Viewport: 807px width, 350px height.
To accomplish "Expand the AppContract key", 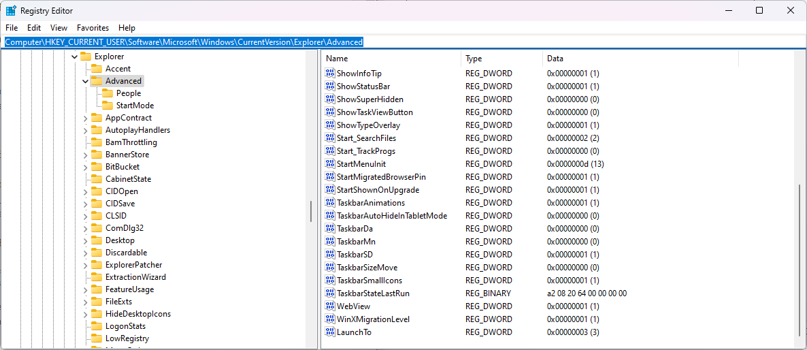I will tap(86, 118).
